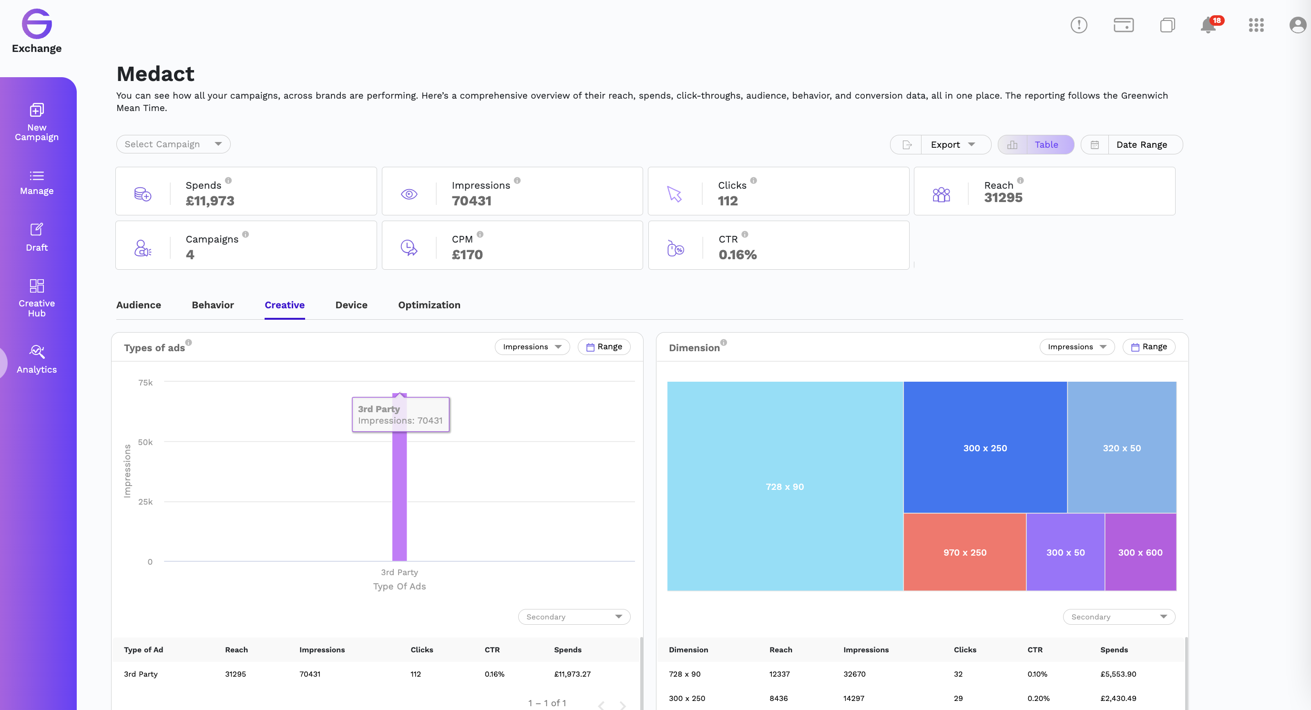Click the Clicks info icon
Image resolution: width=1311 pixels, height=710 pixels.
[754, 181]
